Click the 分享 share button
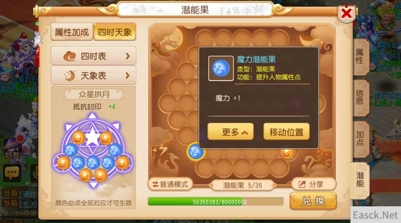Screen dimensions: 401x223 click(x=313, y=185)
